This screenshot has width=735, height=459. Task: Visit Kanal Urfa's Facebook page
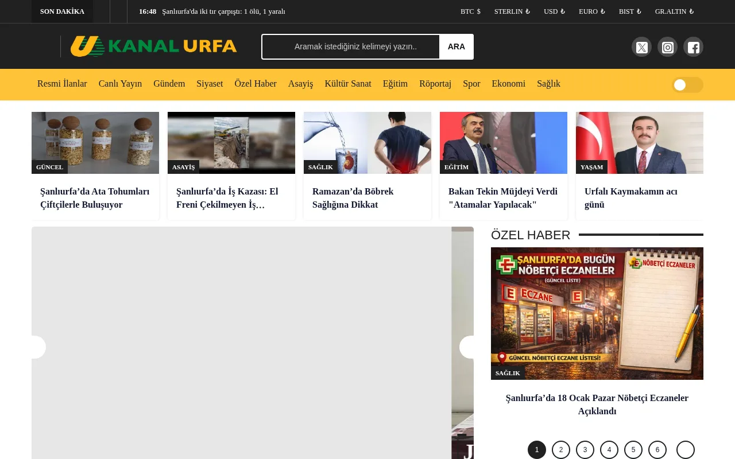coord(693,46)
